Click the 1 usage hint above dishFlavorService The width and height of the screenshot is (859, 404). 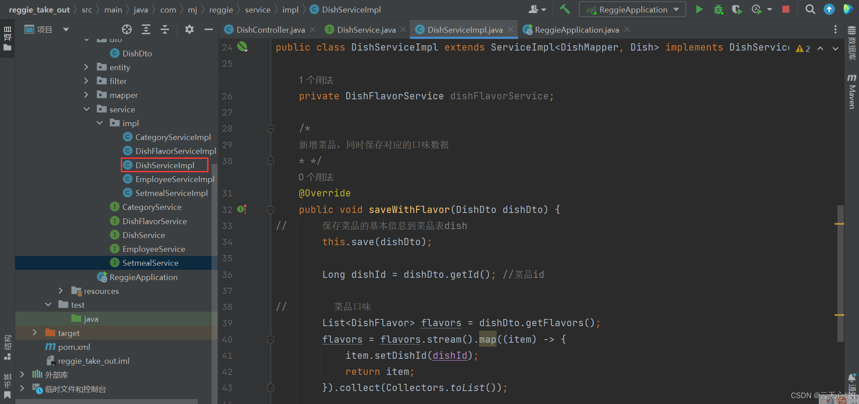(316, 80)
